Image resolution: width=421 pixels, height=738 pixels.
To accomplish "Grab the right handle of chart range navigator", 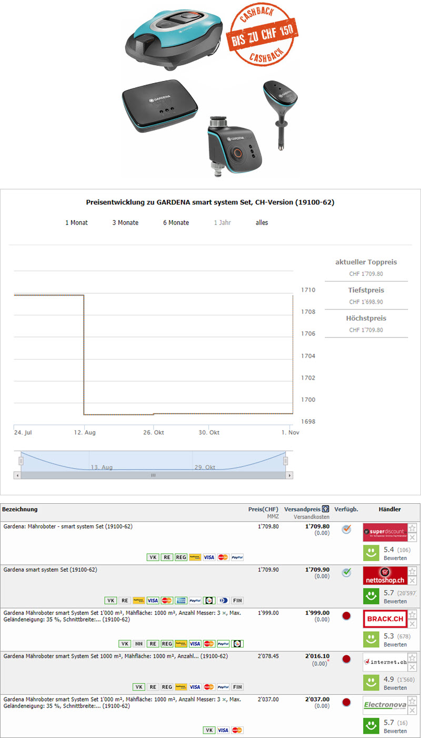I will (286, 461).
